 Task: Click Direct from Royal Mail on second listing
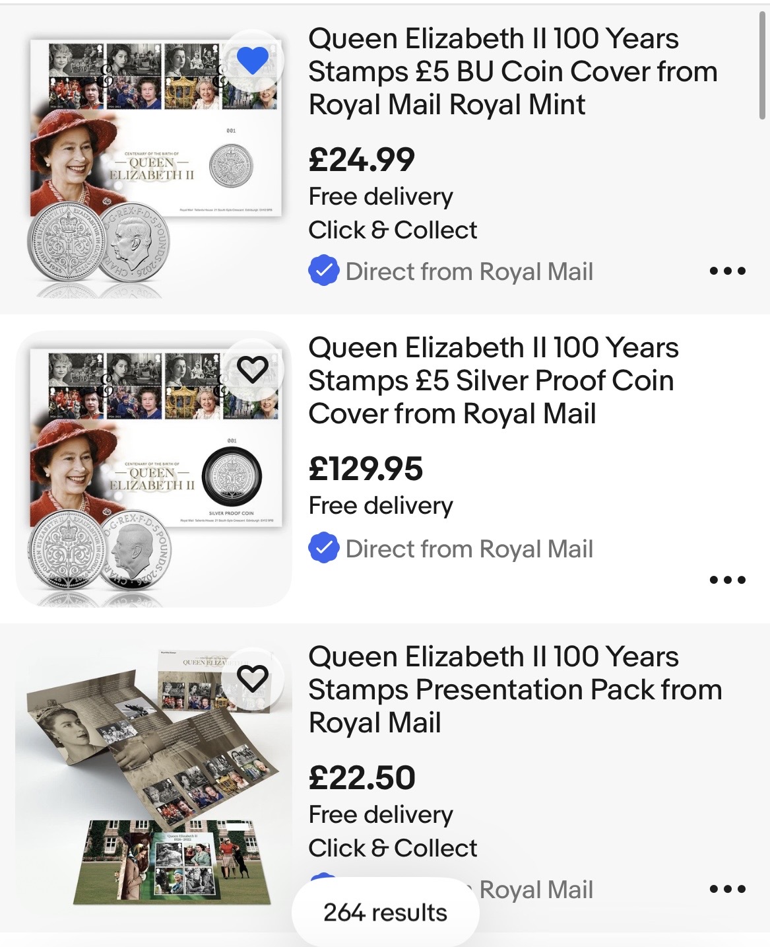pos(469,549)
